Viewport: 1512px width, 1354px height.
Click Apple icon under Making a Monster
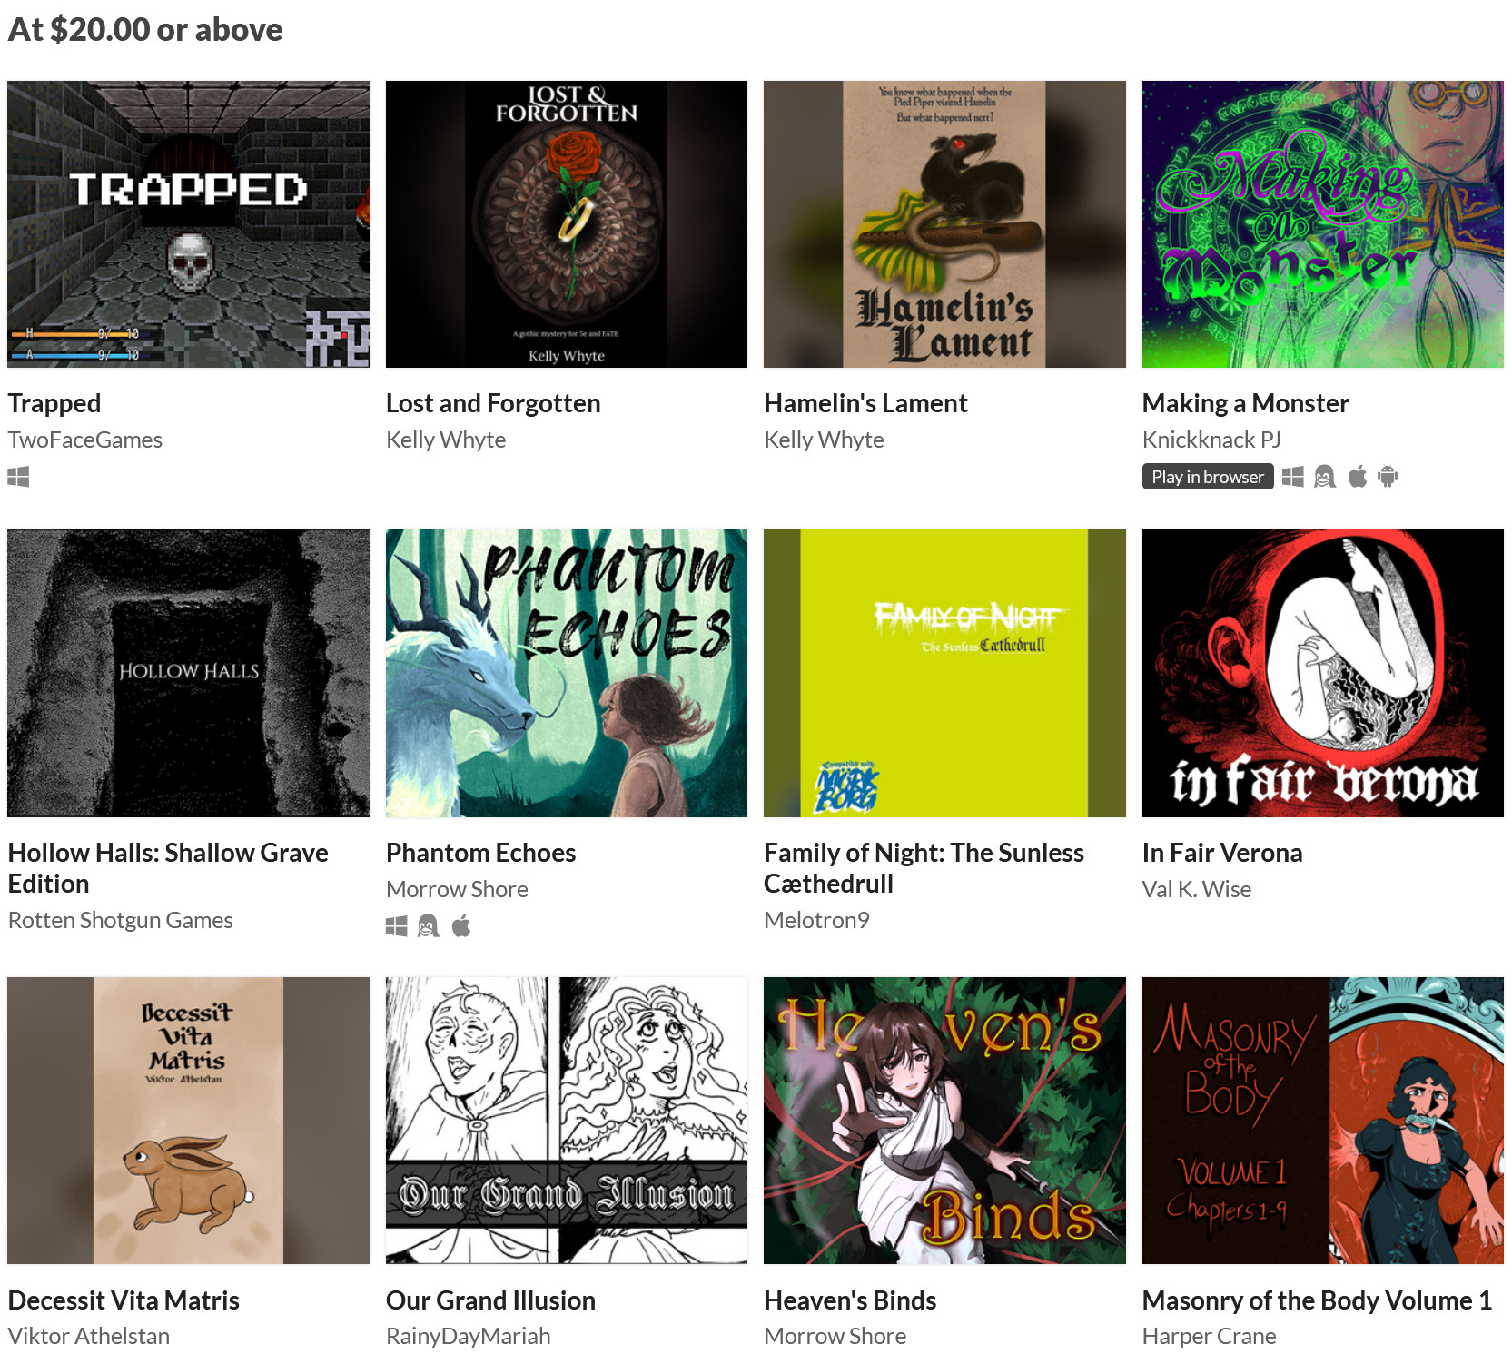(1358, 477)
